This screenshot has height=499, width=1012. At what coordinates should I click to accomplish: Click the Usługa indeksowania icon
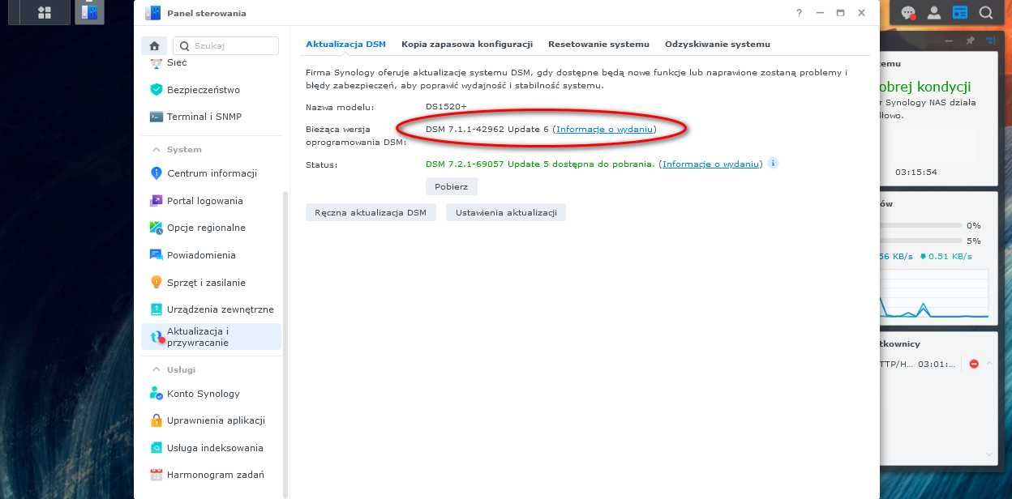pyautogui.click(x=157, y=448)
